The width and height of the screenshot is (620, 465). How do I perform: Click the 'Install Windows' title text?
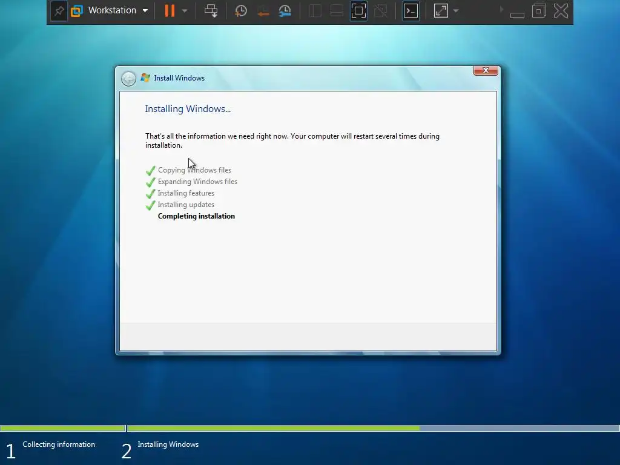click(179, 78)
